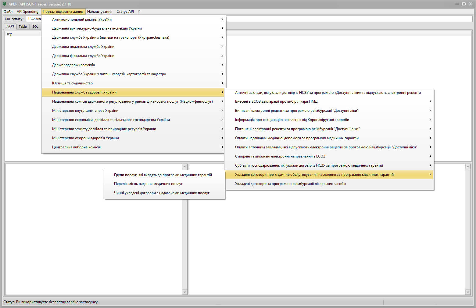
Task: Select Перелік місць надання медичних послуг
Action: [x=148, y=184]
